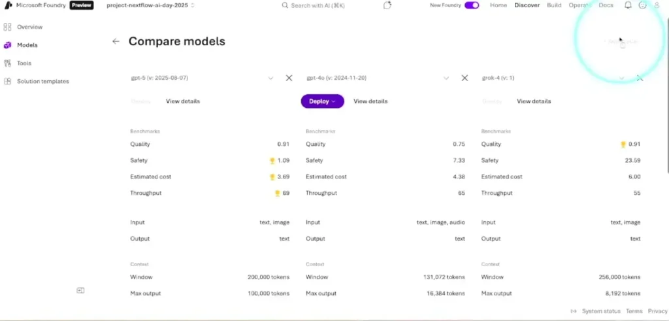Expand the gpt-5 model selector dropdown
This screenshot has width=669, height=321.
pos(270,78)
